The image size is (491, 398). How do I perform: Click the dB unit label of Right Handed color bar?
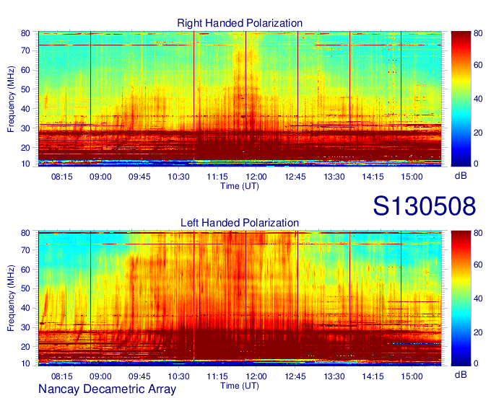461,176
